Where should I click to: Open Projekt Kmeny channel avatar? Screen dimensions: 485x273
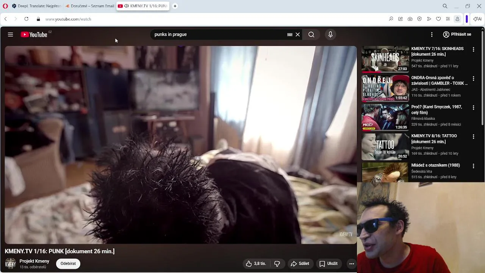pos(11,264)
